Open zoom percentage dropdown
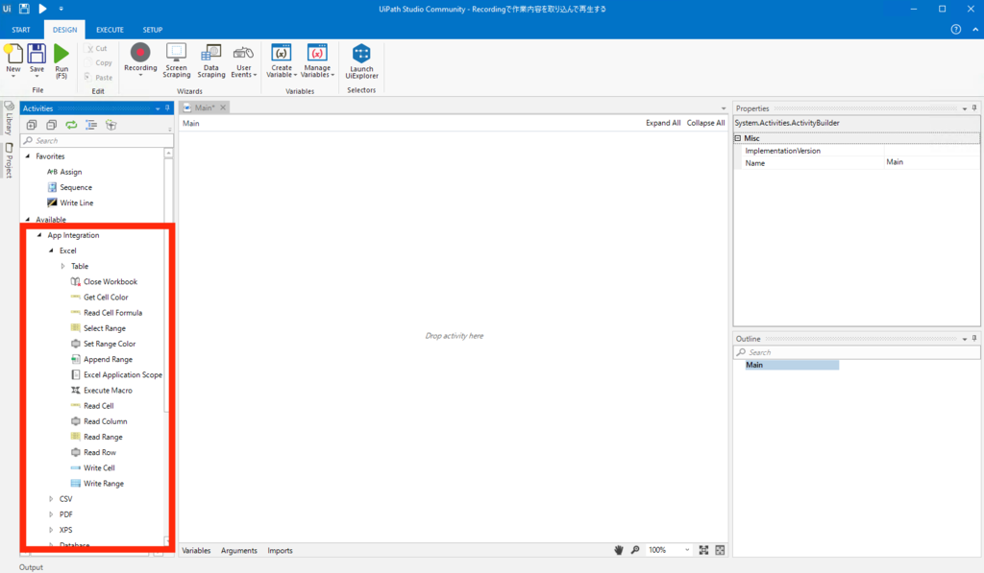The width and height of the screenshot is (984, 573). point(687,550)
